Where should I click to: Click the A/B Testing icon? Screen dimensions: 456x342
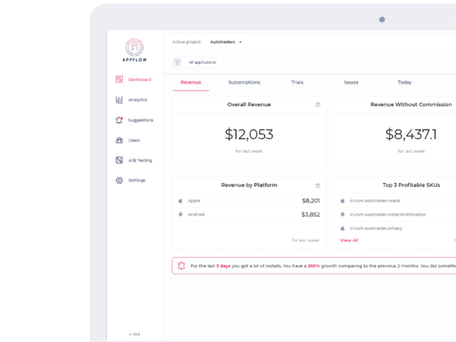tap(119, 160)
